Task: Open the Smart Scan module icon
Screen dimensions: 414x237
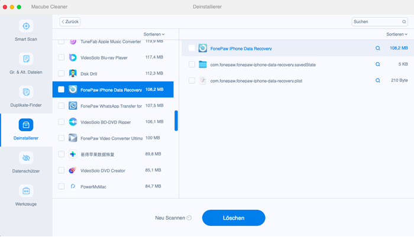Action: point(26,26)
